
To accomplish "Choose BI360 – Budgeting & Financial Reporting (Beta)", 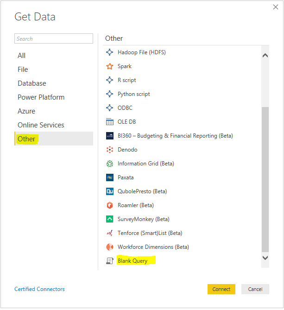I will 175,136.
